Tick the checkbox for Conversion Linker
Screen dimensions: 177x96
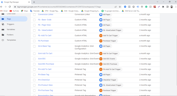(34, 15)
